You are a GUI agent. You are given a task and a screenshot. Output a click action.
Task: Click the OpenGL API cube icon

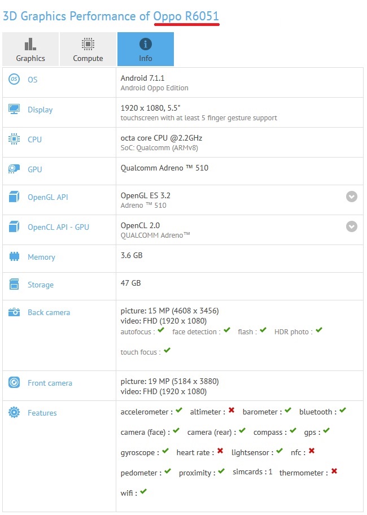(x=14, y=197)
